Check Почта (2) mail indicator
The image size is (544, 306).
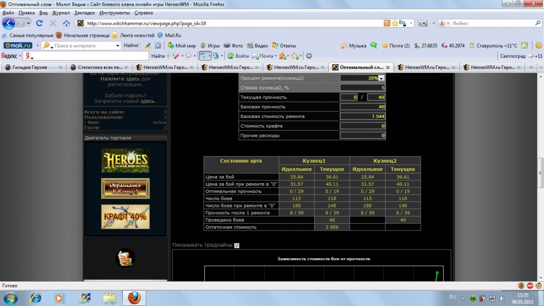coord(396,45)
